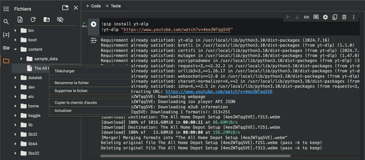Viewport: 365px width, 160px height.
Task: Open the YouTube URL in output
Action: point(219,92)
